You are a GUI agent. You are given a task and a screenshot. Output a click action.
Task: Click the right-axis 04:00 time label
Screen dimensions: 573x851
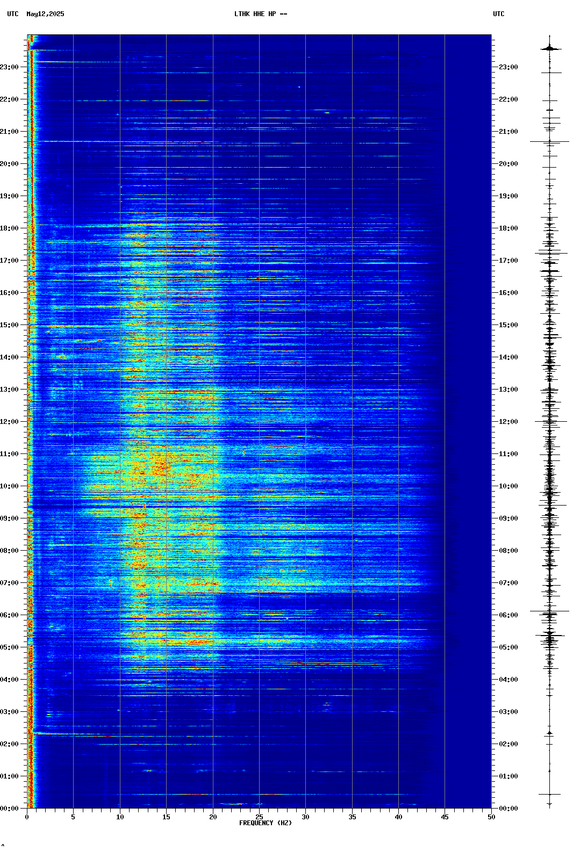pos(508,680)
